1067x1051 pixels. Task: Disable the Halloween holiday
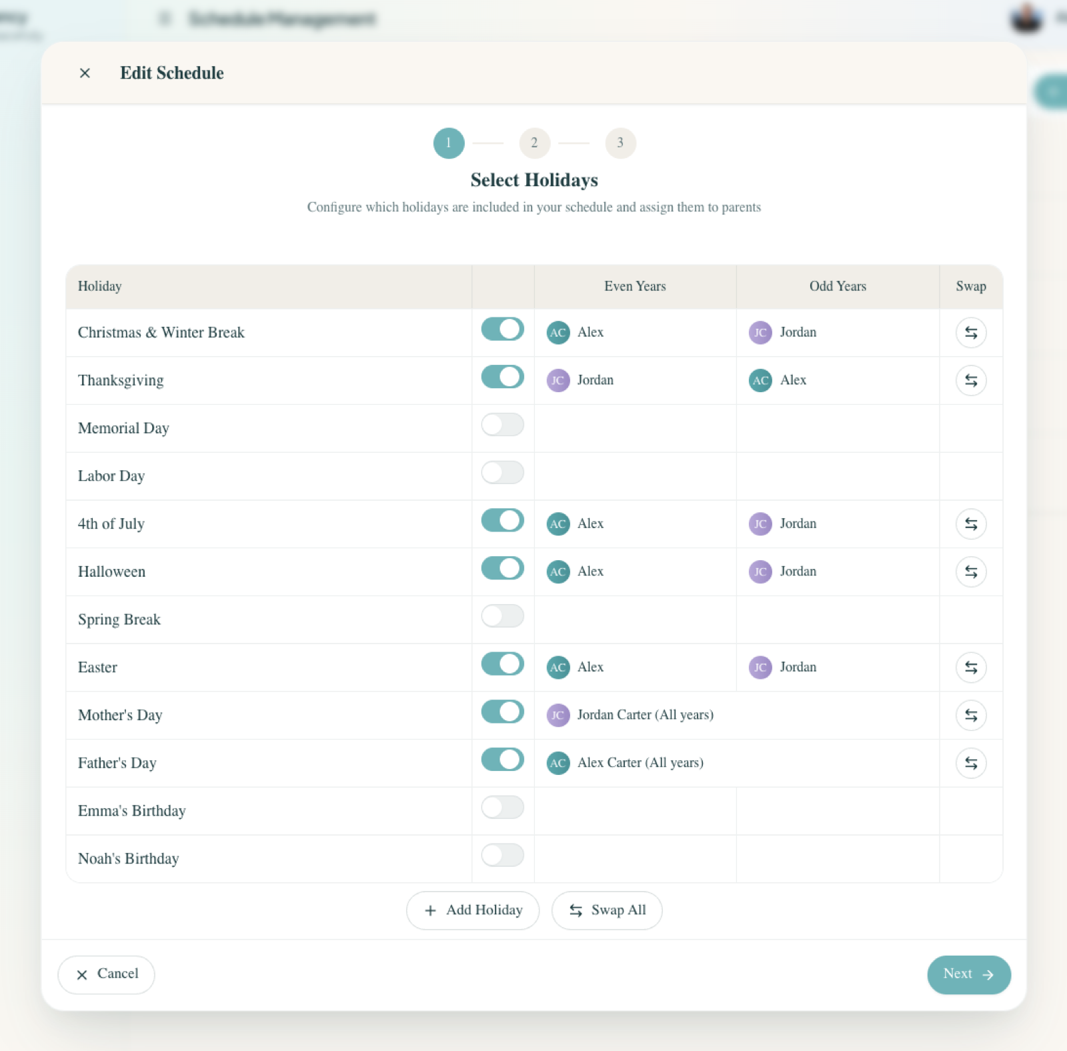tap(502, 568)
